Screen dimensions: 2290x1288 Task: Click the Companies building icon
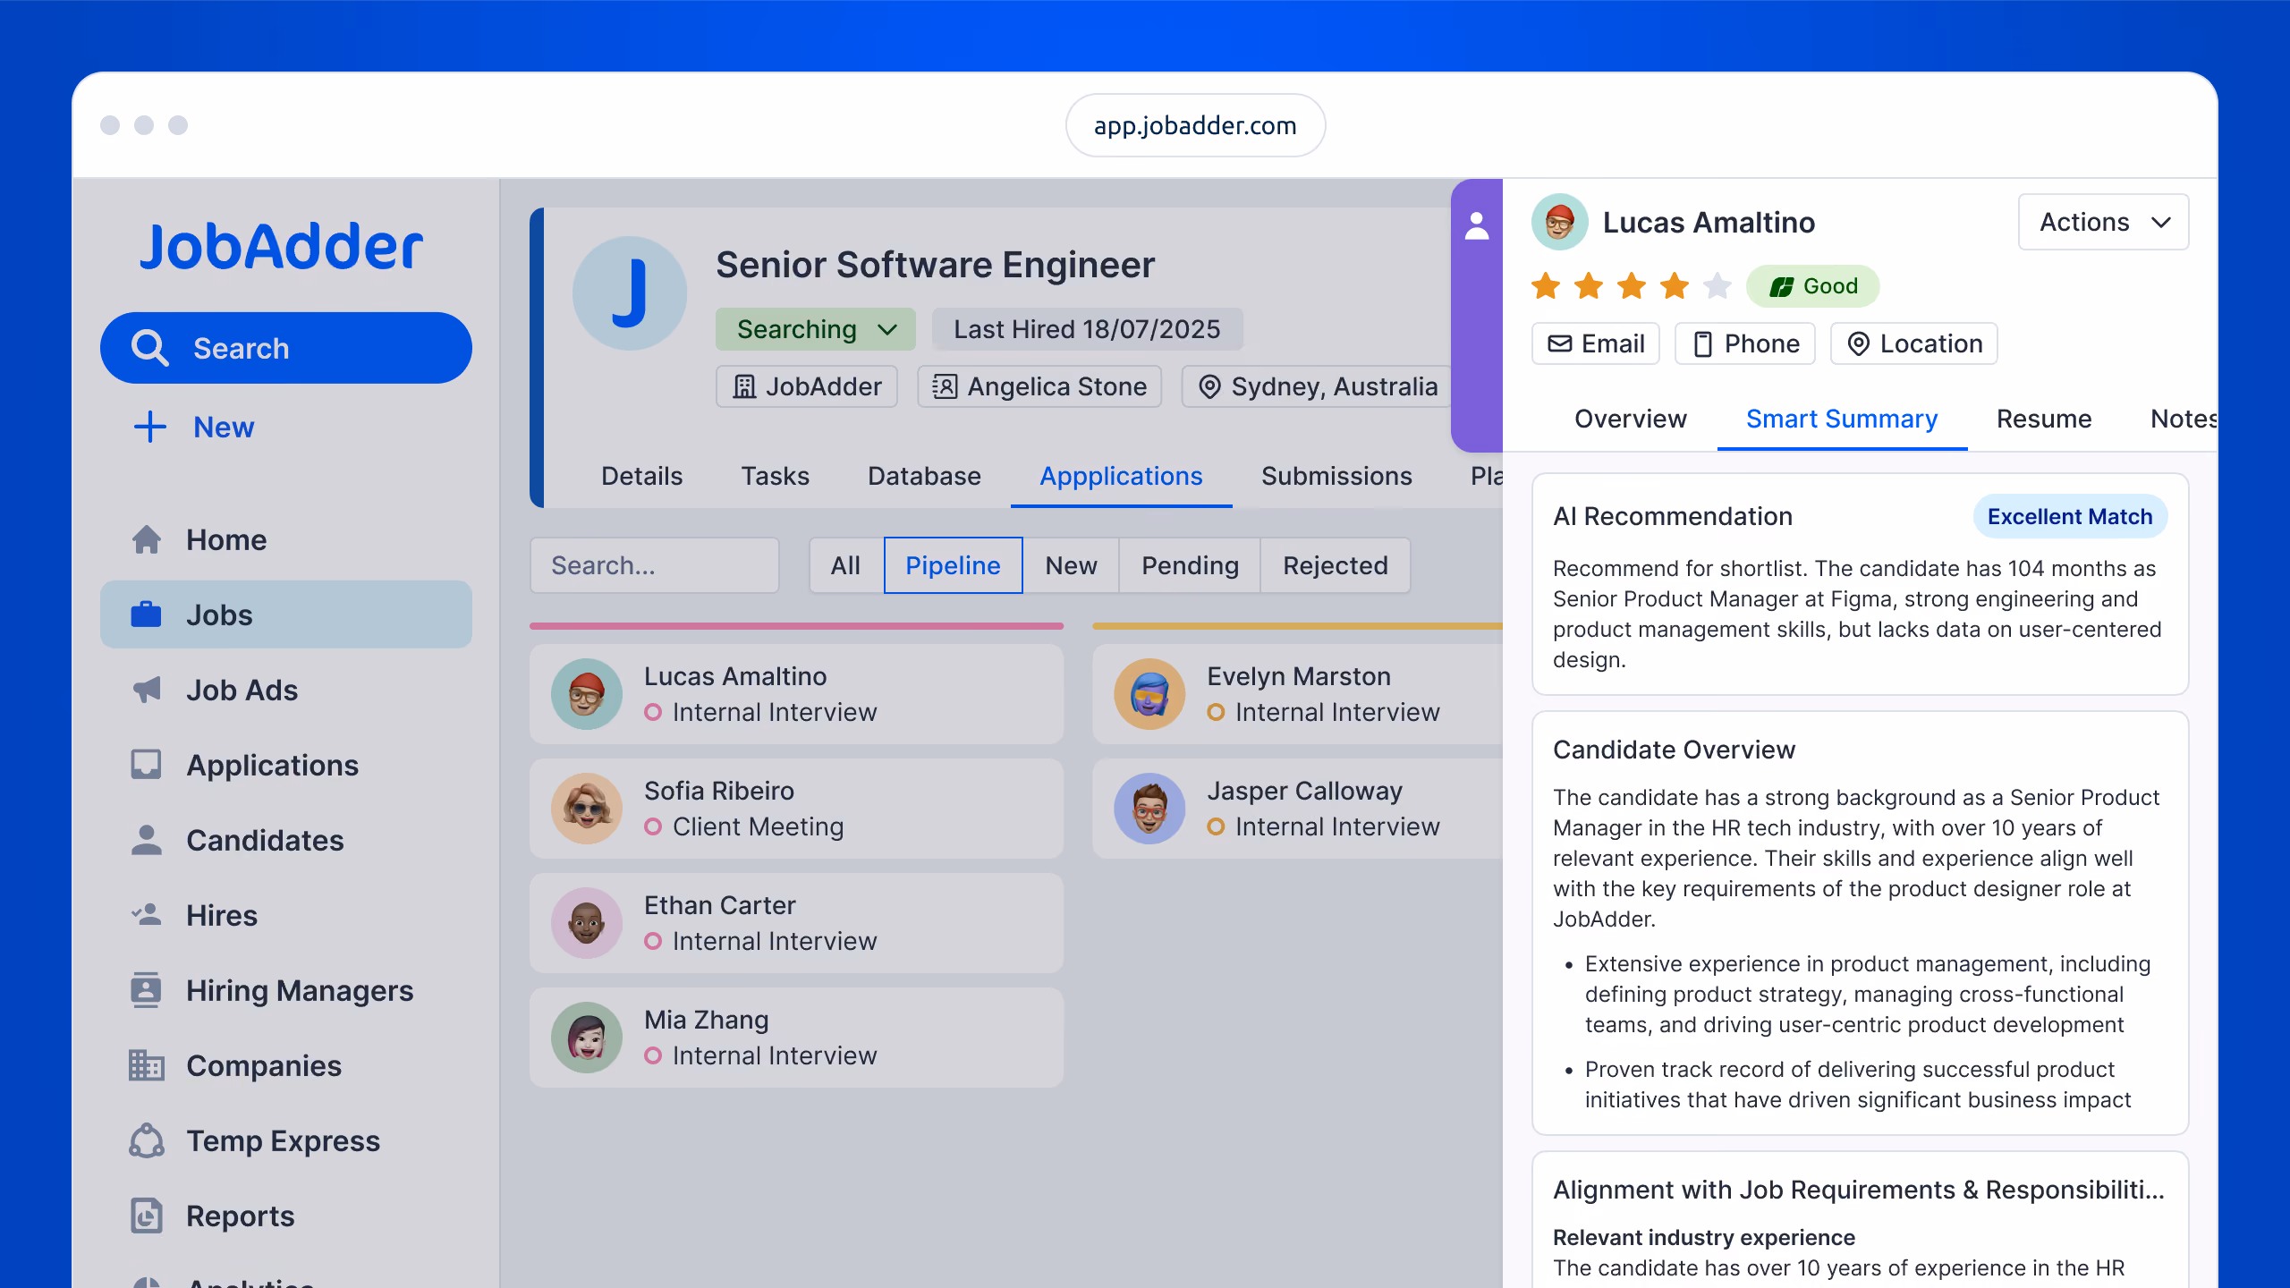click(147, 1065)
